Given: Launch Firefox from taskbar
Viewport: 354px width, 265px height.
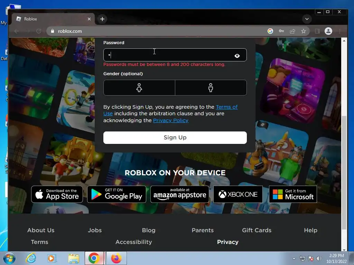Looking at the screenshot, I should tap(117, 258).
